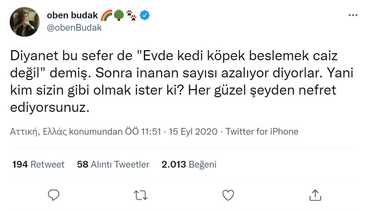The height and width of the screenshot is (211, 369).
Task: Open the three-dot more options menu
Action: 353,15
